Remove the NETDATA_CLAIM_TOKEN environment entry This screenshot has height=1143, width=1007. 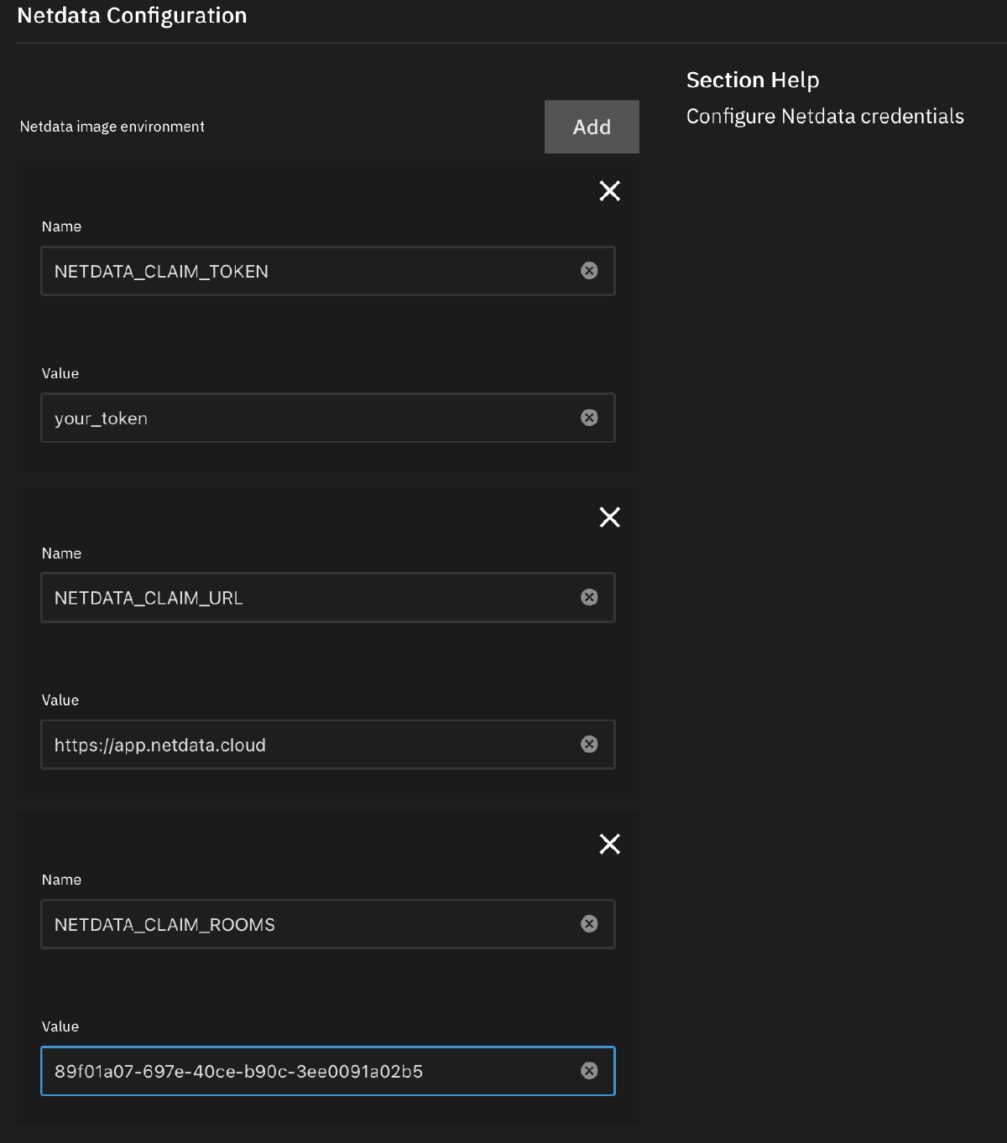pos(610,191)
